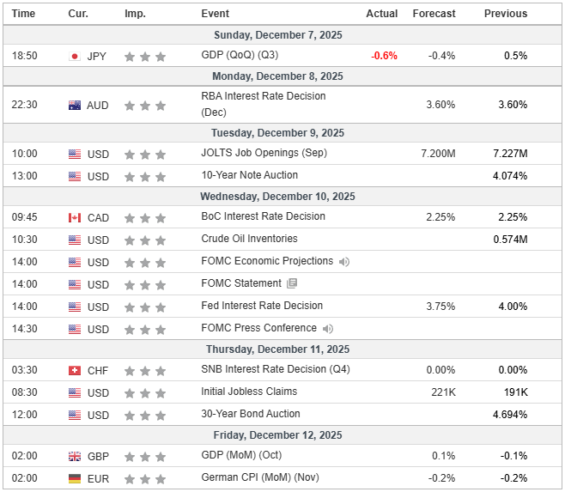Click the Friday, December 12, 2025 heading
This screenshot has height=492, width=565.
point(277,434)
